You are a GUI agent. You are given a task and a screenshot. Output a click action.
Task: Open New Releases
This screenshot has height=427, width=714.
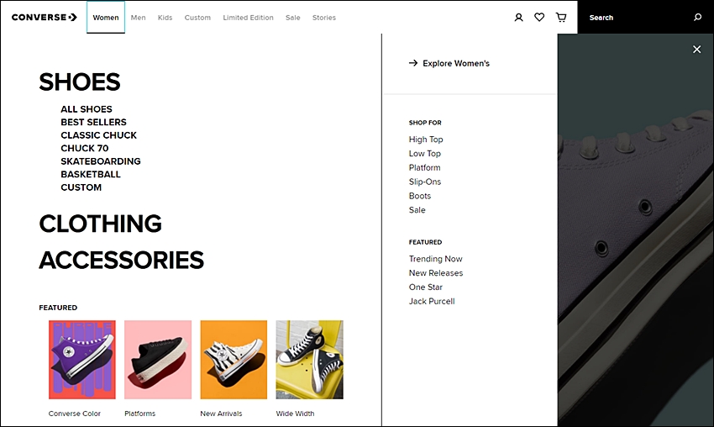coord(436,273)
